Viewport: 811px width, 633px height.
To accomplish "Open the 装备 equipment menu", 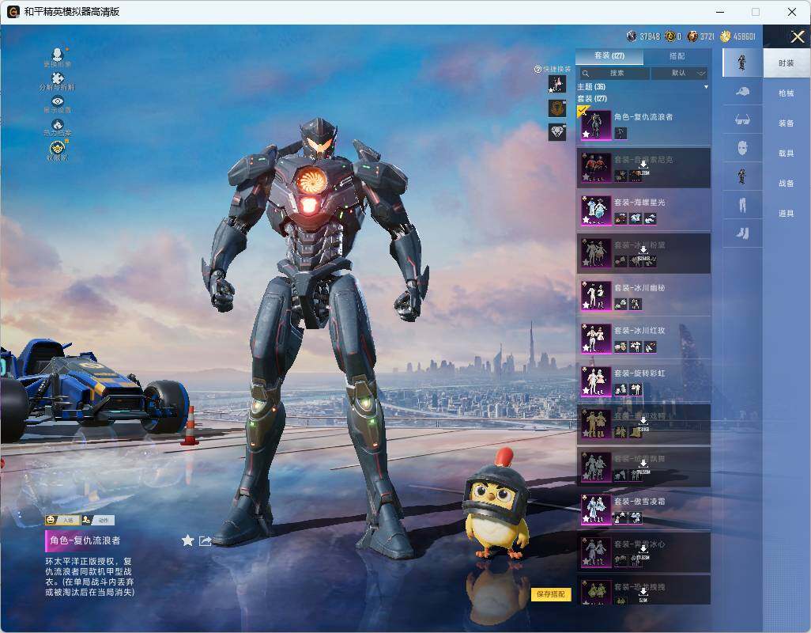I will click(x=786, y=123).
